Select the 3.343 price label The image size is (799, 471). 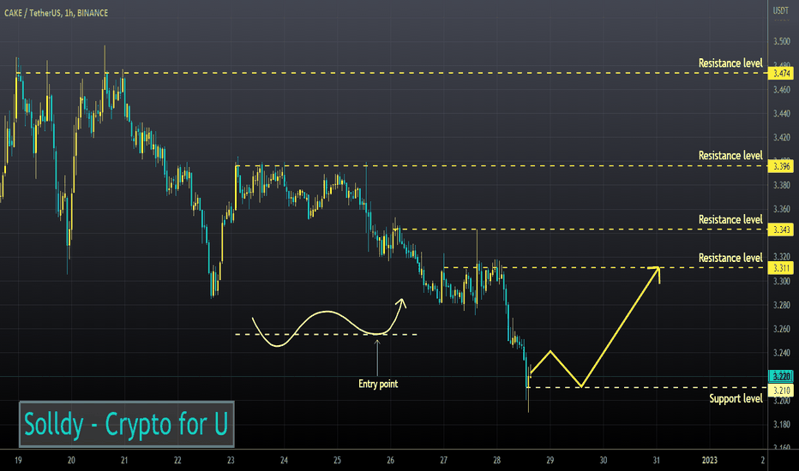tap(781, 230)
